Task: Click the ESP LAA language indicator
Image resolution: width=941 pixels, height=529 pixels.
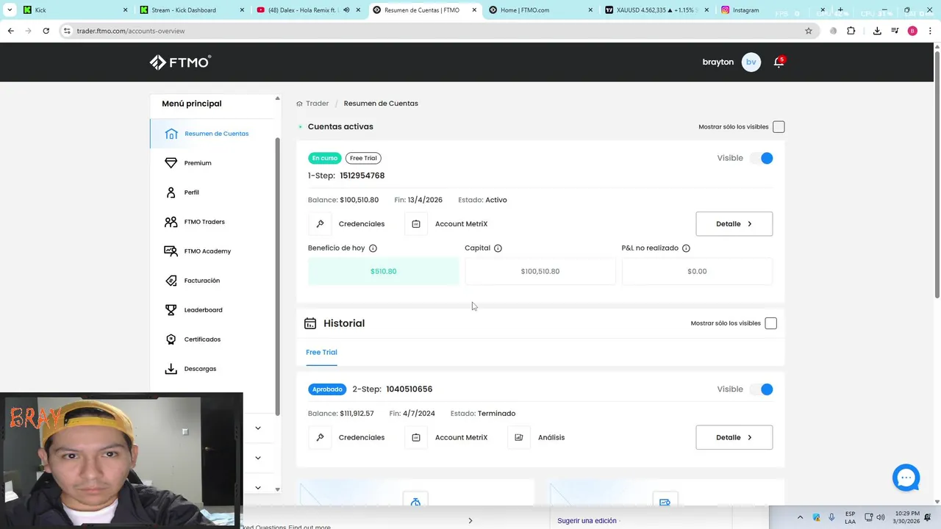Action: 850,517
